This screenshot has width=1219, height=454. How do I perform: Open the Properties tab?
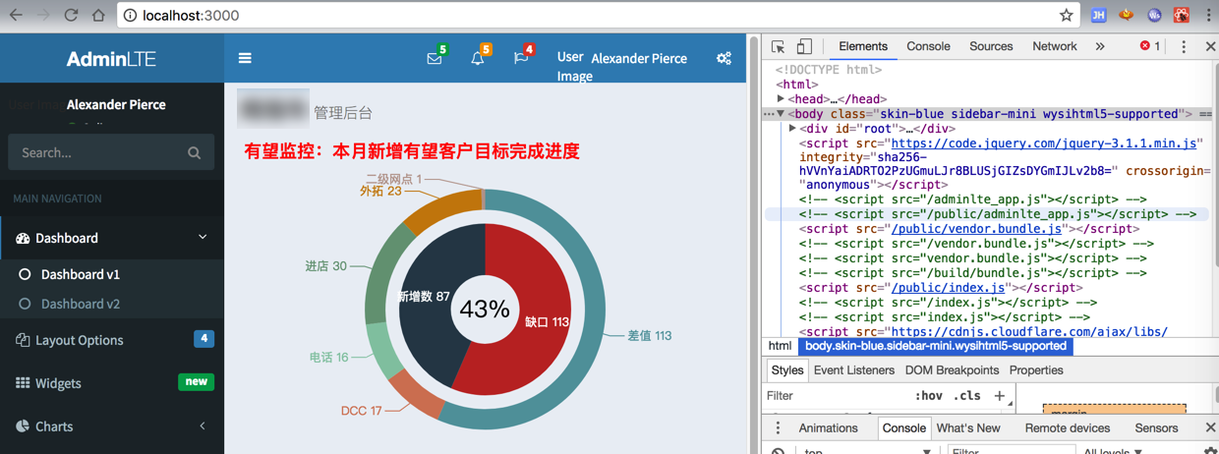[1036, 370]
